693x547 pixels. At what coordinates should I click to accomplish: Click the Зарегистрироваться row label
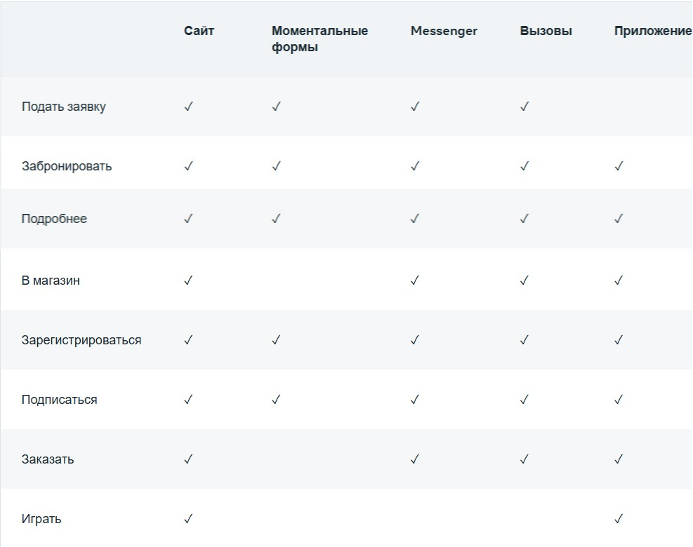point(81,340)
